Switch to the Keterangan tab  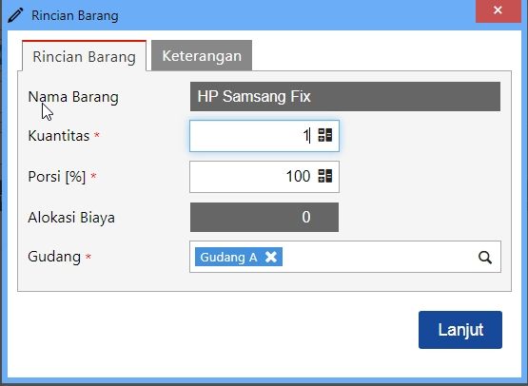pos(202,55)
